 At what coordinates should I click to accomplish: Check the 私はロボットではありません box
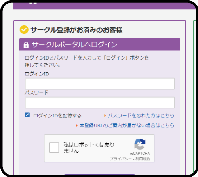tap(54, 148)
